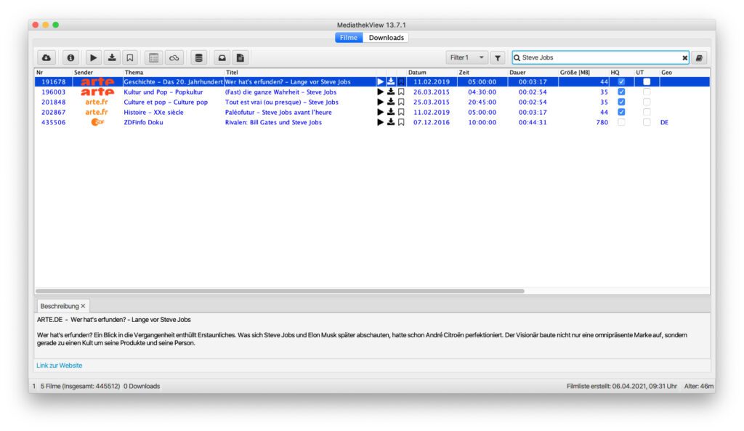744x431 pixels.
Task: Open the database stack icon in toolbar
Action: (x=198, y=57)
